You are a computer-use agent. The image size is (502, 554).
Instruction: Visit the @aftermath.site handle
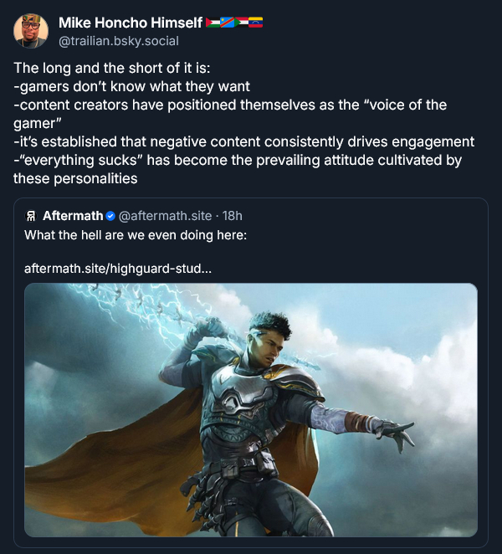[165, 216]
